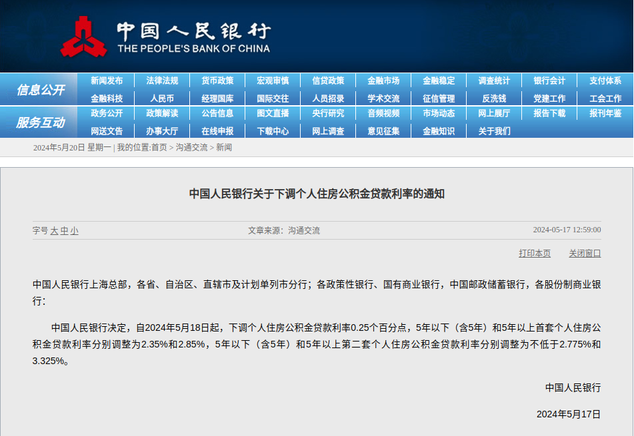
Task: Go to 下载中心
Action: 273,131
